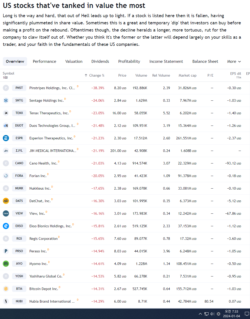Open the network status tray icon
250x319 pixels.
(206, 314)
